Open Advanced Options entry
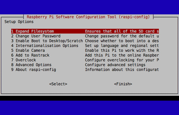Image resolution: width=179 pixels, height=115 pixels. [x=85, y=65]
